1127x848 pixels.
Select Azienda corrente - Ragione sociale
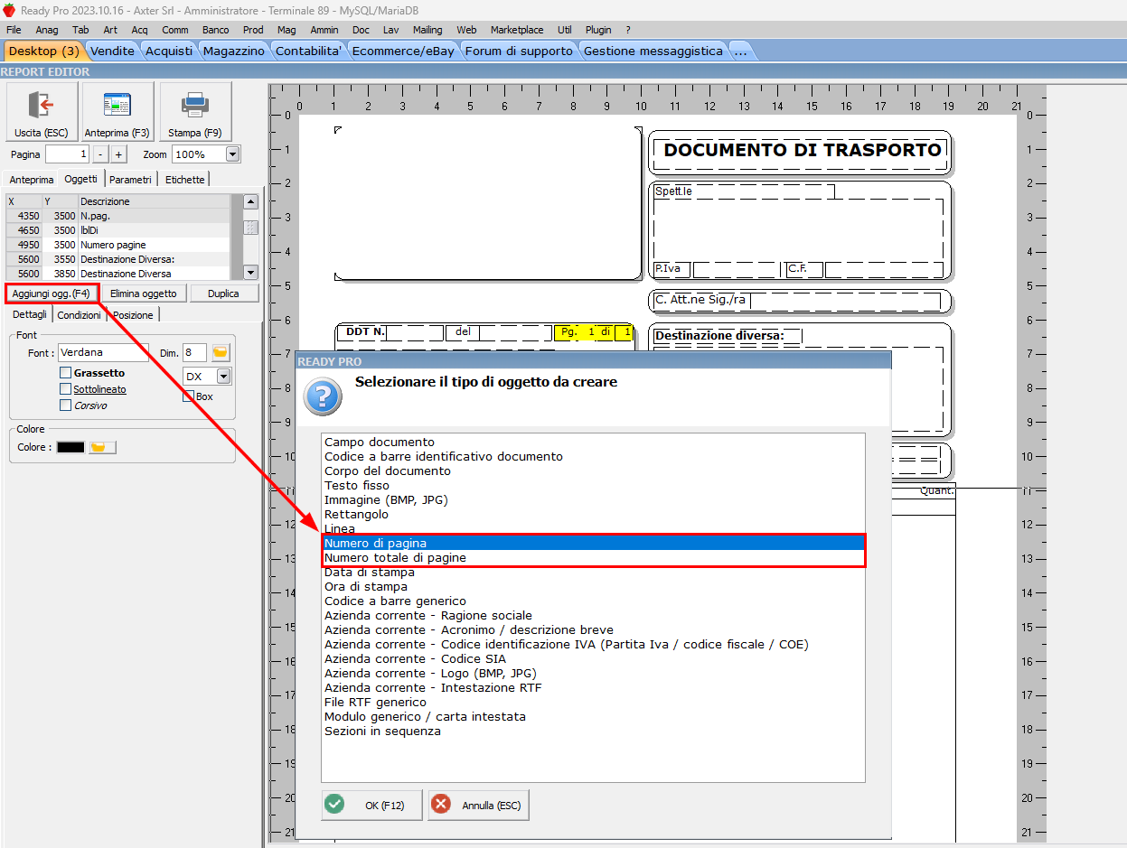tap(593, 616)
